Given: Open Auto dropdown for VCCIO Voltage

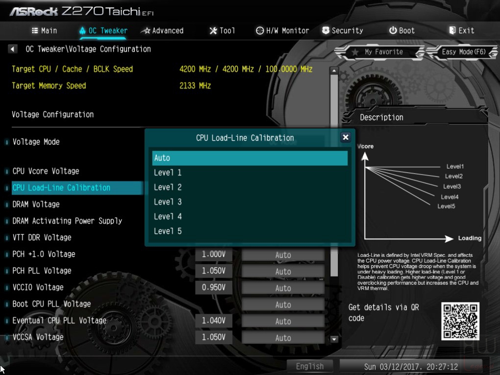Looking at the screenshot, I should point(283,288).
